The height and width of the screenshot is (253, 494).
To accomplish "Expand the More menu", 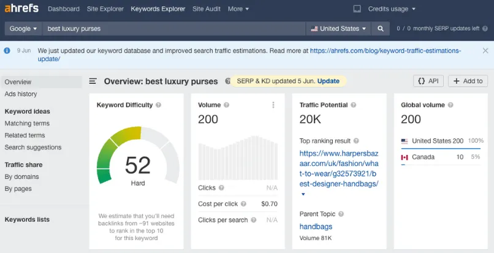I will coord(238,9).
